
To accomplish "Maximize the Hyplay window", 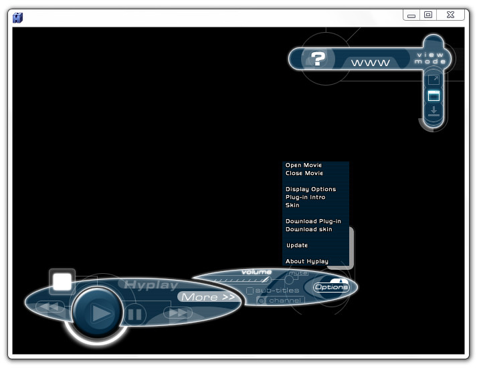I will [428, 15].
